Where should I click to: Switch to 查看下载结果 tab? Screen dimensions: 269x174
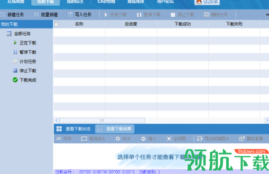point(115,129)
